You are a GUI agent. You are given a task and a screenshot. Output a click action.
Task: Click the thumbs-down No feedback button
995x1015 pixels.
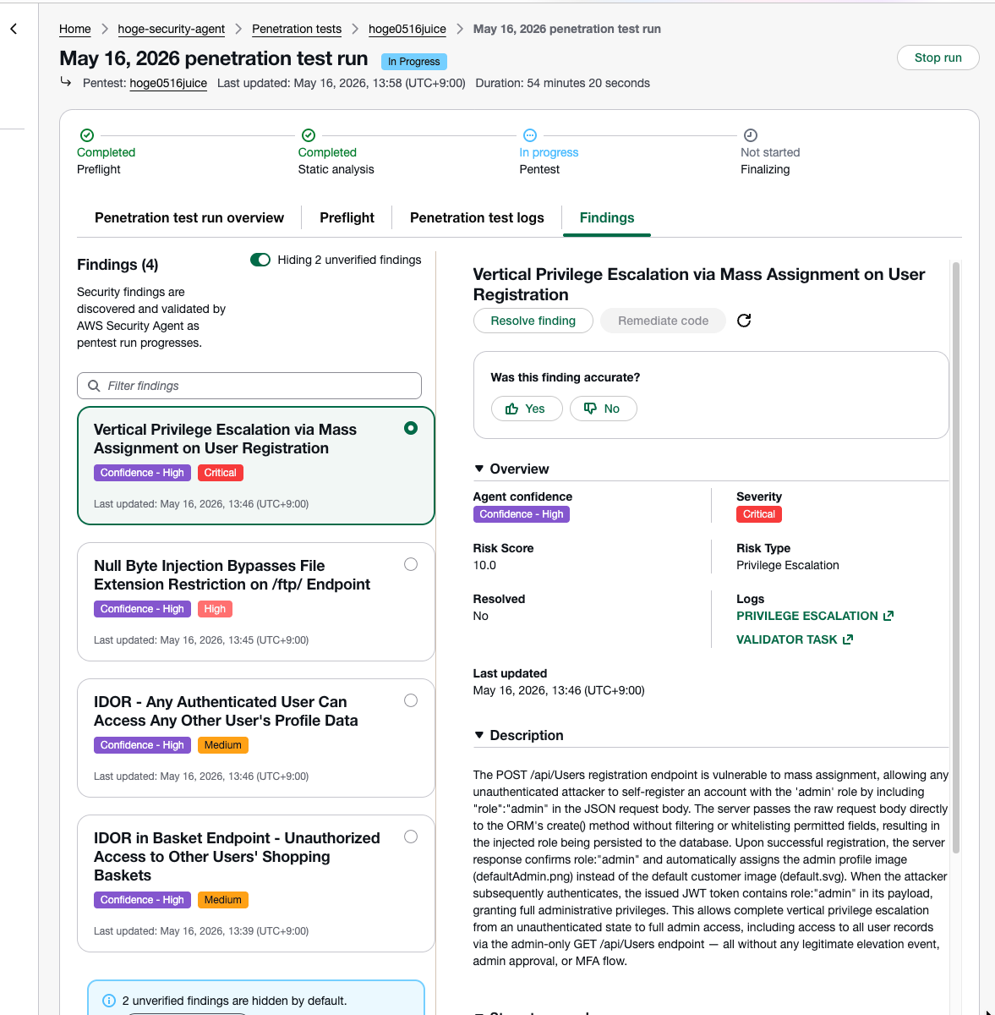click(x=604, y=409)
